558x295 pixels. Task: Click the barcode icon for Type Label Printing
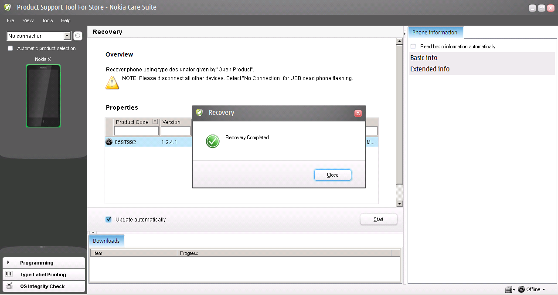(x=9, y=274)
